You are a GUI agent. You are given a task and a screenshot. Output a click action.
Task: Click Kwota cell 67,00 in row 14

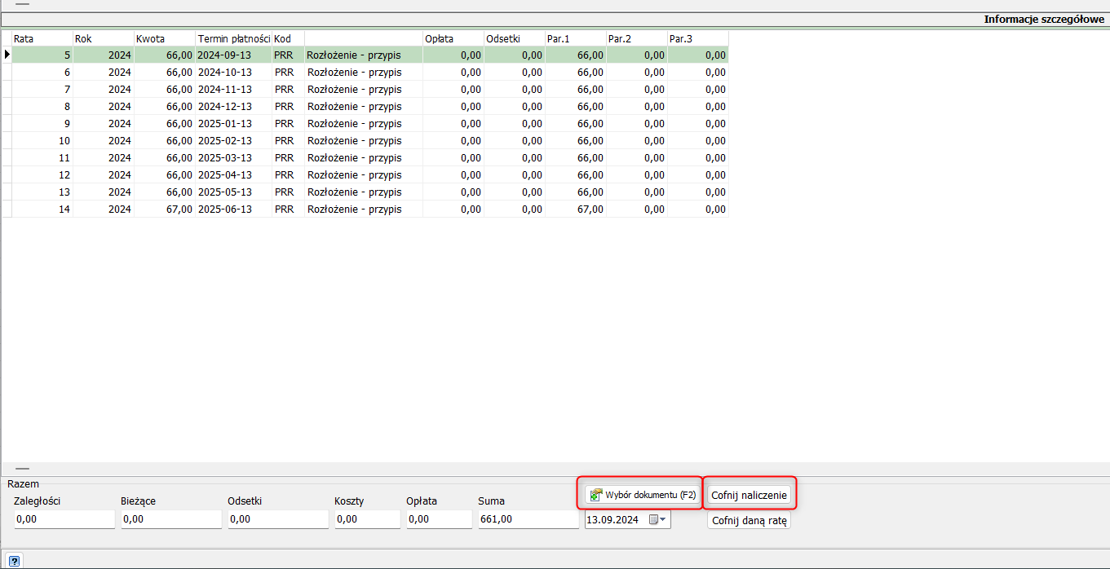[165, 210]
